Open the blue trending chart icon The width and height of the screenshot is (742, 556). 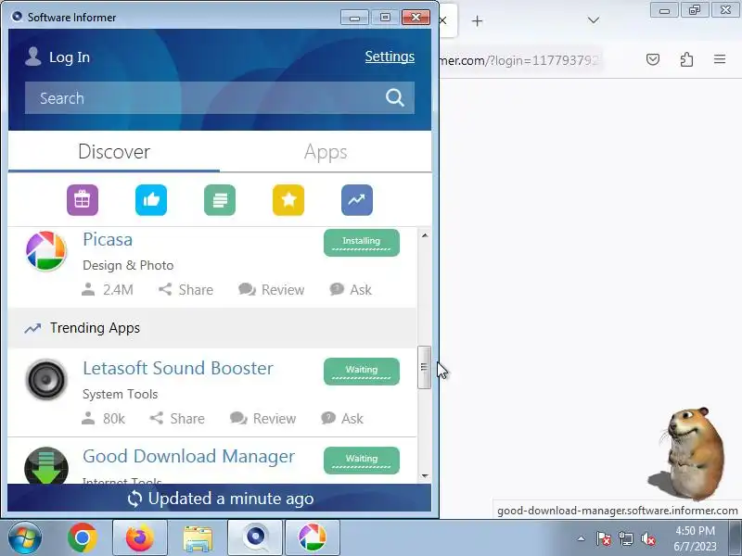click(357, 200)
